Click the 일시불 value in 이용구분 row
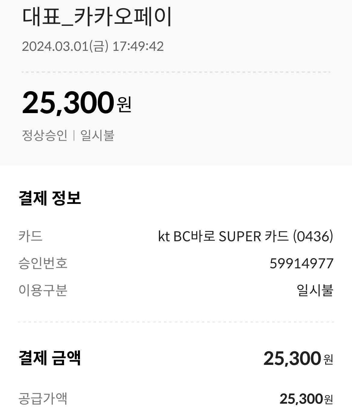This screenshot has height=416, width=352. (x=315, y=290)
